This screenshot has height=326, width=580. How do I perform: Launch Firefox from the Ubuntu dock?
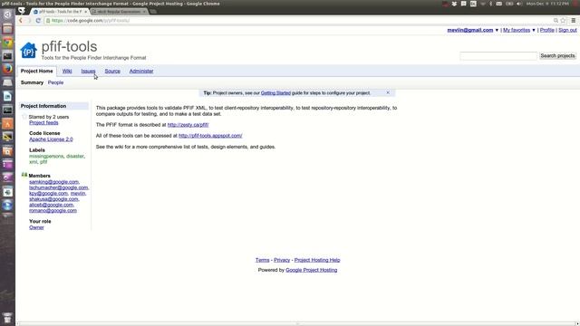point(7,69)
